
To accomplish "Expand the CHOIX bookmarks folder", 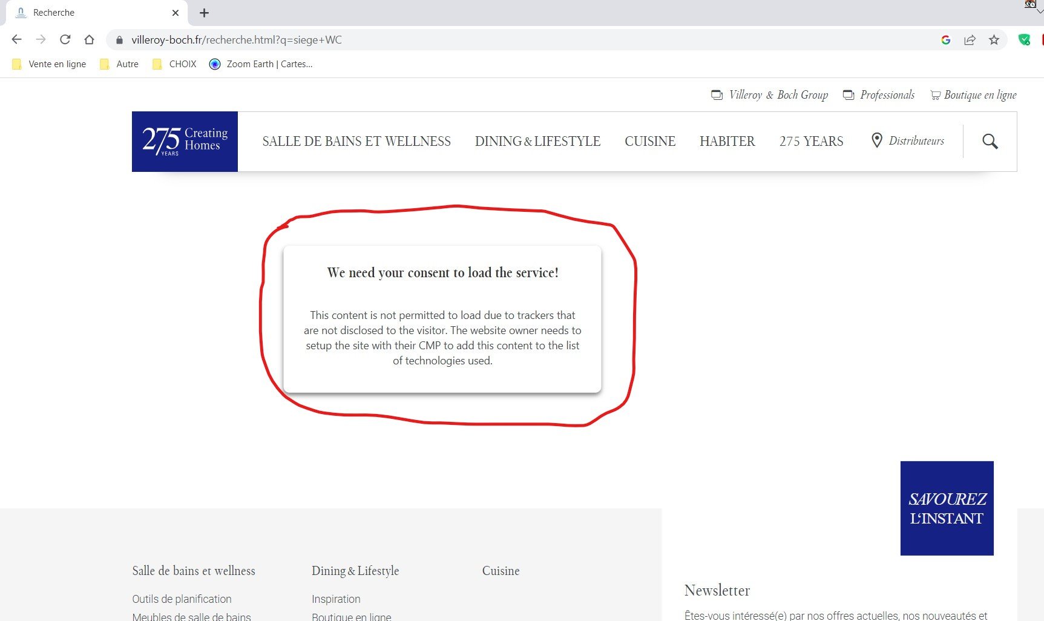I will click(x=174, y=64).
